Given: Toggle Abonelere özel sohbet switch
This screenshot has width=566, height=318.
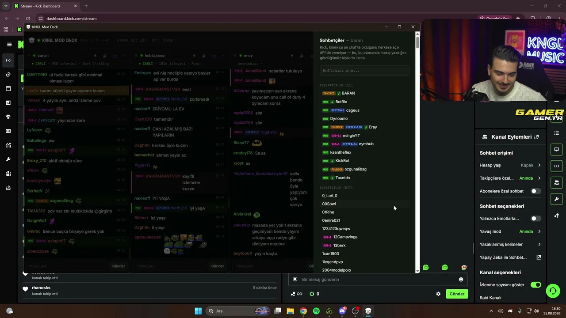Looking at the screenshot, I should point(535,191).
